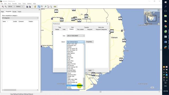Click the Zoom In magnifier icon
This screenshot has height=95, width=169.
tap(3, 7)
